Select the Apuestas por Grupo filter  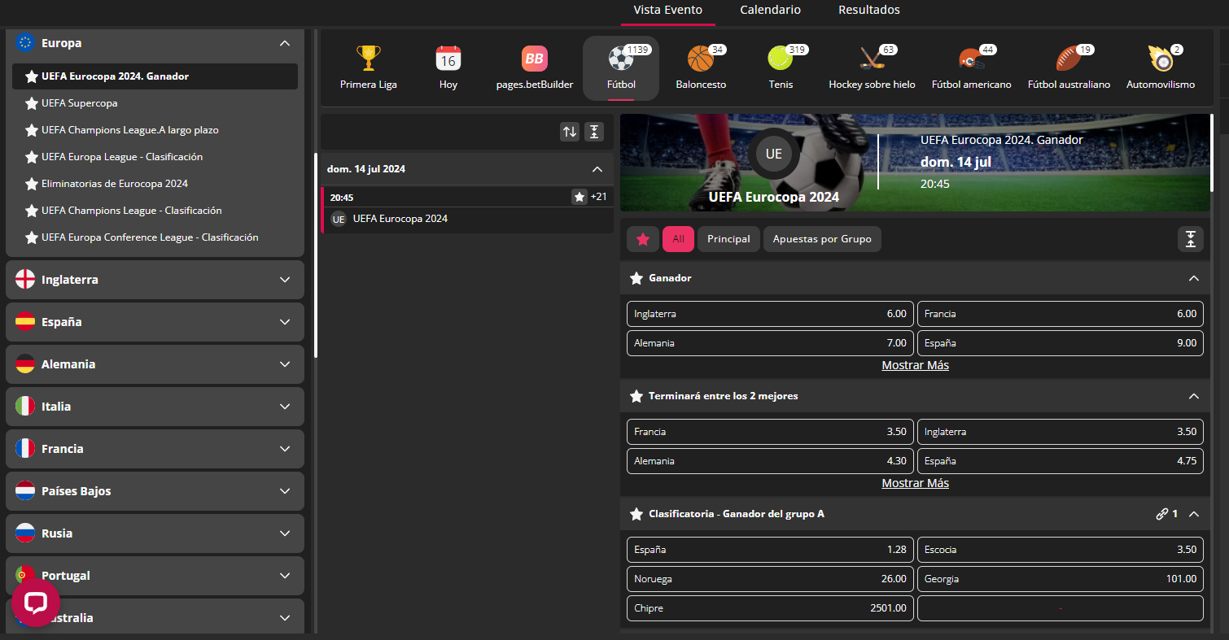821,239
